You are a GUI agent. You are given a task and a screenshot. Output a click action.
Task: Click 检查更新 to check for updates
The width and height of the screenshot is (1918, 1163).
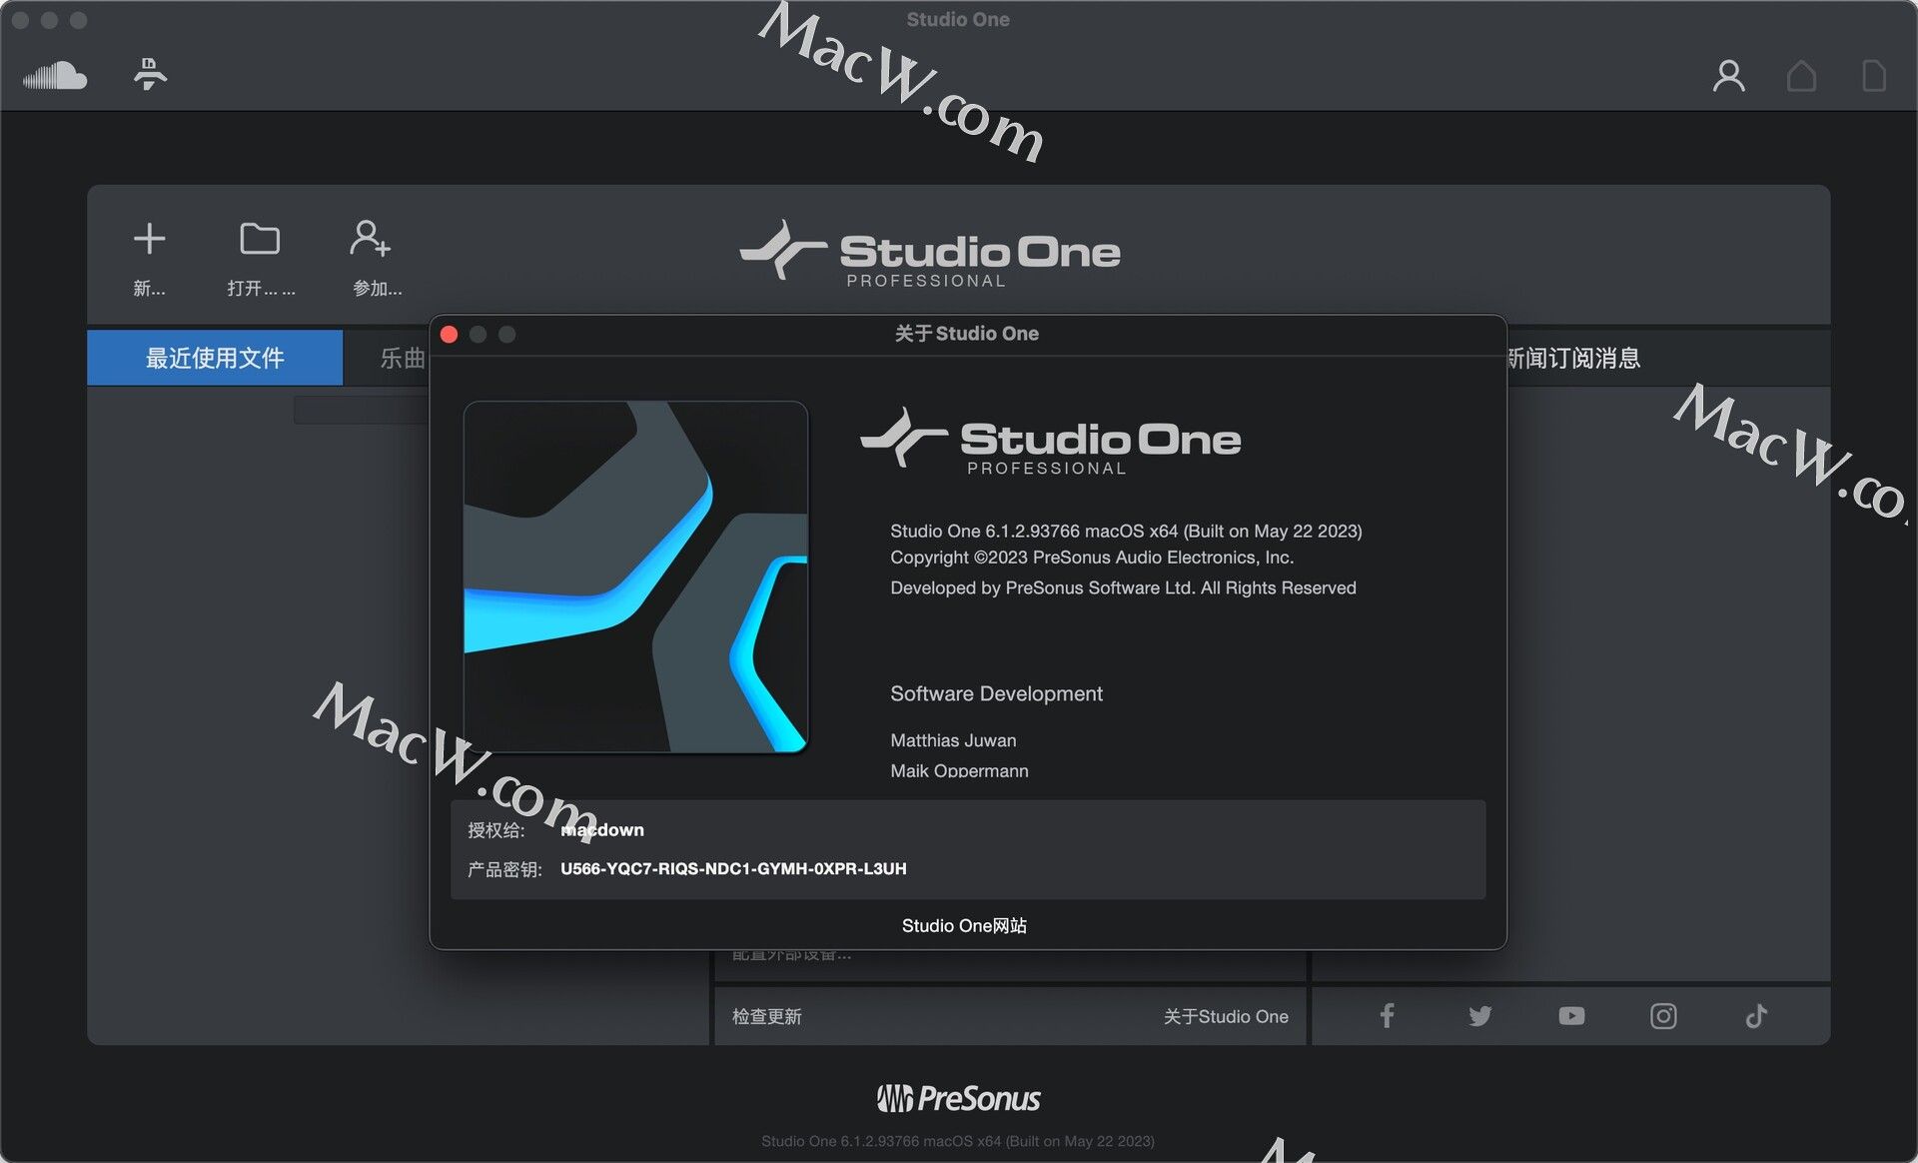point(766,1016)
